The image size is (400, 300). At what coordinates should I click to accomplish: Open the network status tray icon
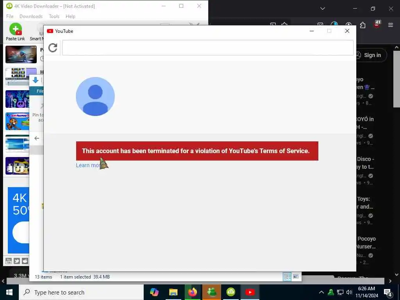point(340,292)
